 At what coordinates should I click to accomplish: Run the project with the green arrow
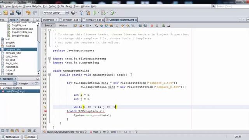coord(95,12)
